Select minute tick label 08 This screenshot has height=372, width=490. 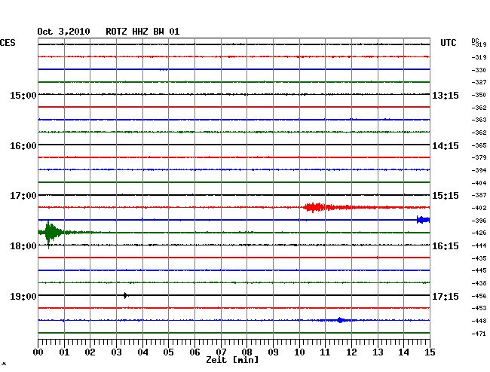click(x=247, y=352)
